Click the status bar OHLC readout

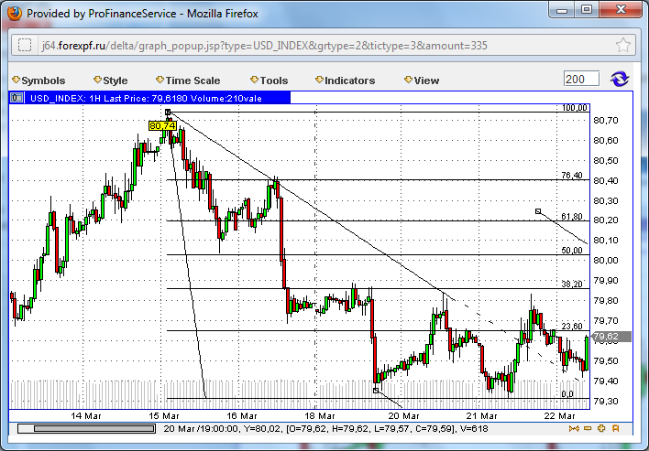(x=325, y=429)
